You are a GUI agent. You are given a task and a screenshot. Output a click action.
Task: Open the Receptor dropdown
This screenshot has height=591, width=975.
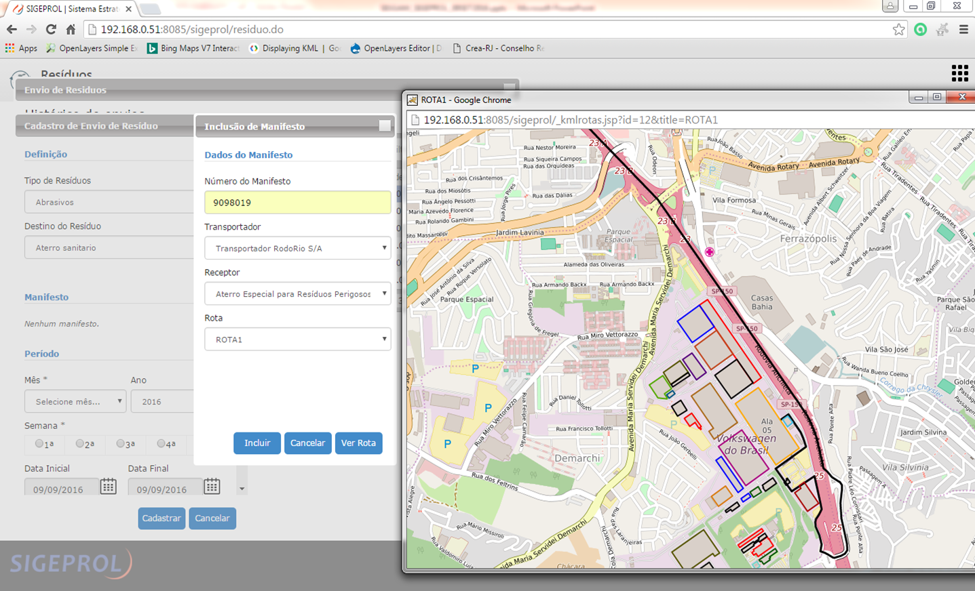(x=297, y=293)
